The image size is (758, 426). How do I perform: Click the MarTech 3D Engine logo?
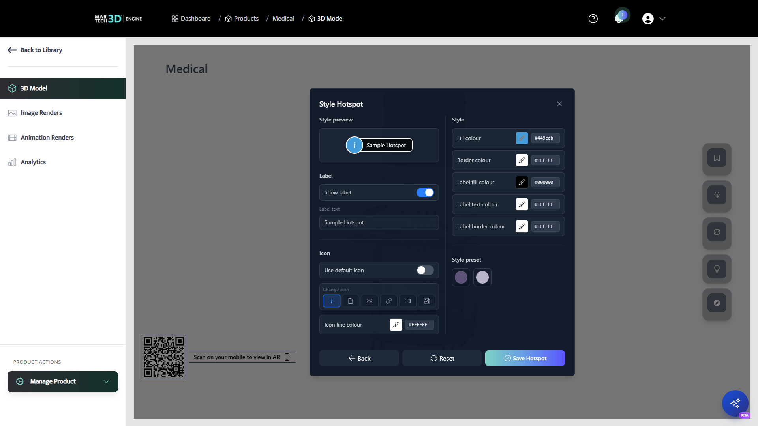coord(118,19)
